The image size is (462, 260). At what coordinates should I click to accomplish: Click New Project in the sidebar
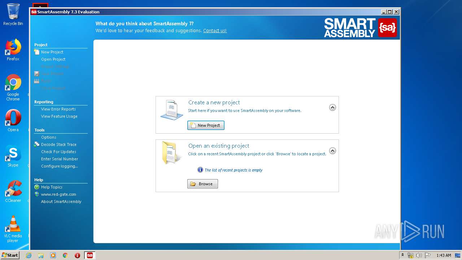[x=52, y=52]
